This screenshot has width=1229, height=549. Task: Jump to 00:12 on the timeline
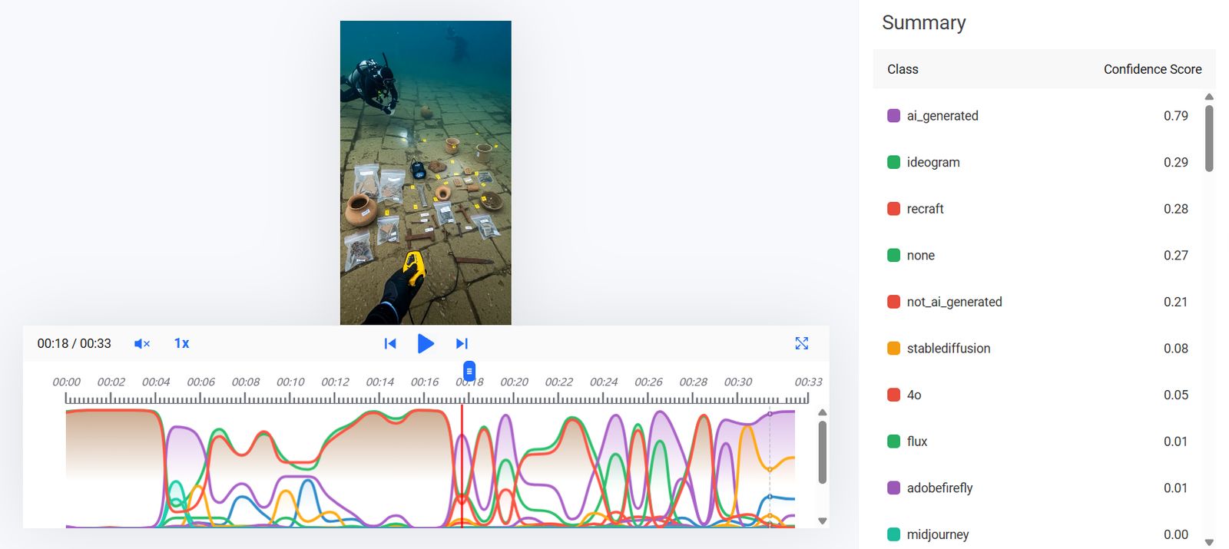pos(335,382)
